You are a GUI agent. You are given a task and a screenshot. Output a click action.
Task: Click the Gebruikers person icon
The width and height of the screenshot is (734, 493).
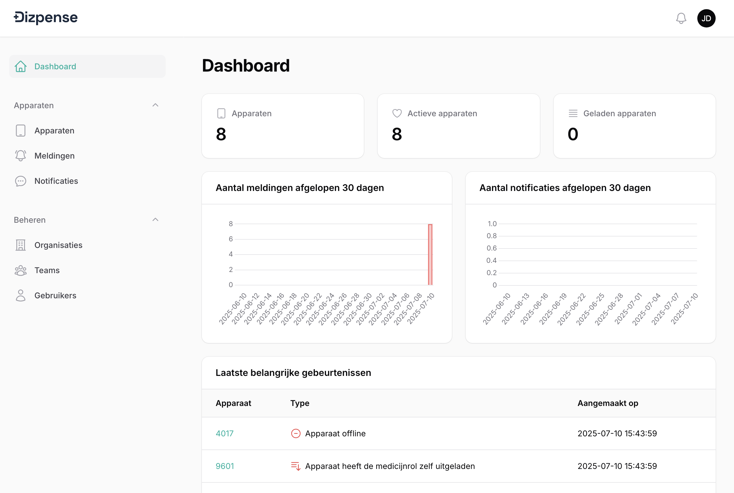point(21,295)
